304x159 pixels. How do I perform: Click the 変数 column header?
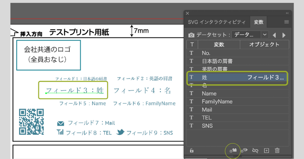219,45
